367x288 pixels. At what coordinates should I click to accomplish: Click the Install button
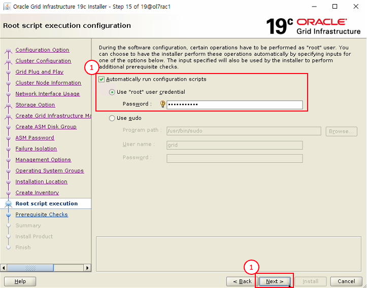point(310,281)
